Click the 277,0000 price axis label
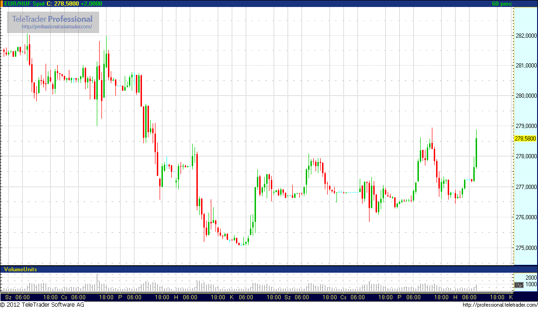 tap(526, 187)
